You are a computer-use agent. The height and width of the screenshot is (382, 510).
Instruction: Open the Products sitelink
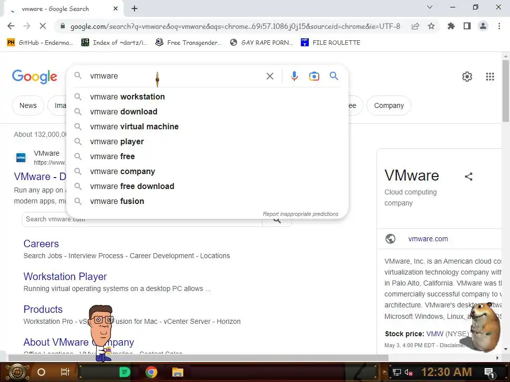tap(43, 309)
